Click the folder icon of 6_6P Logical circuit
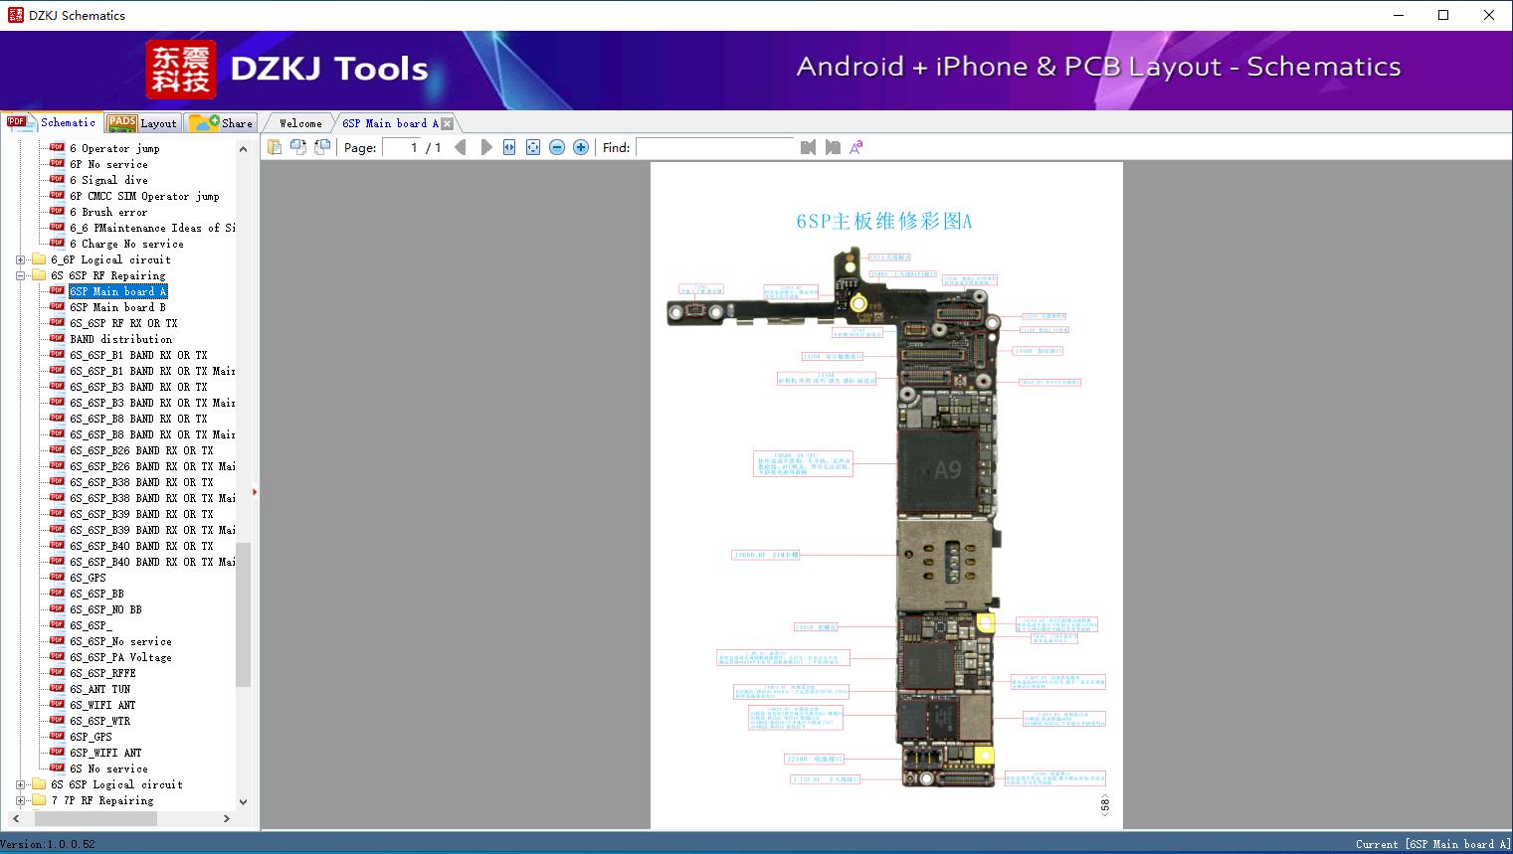Screen dimensions: 1513x854 coord(39,258)
